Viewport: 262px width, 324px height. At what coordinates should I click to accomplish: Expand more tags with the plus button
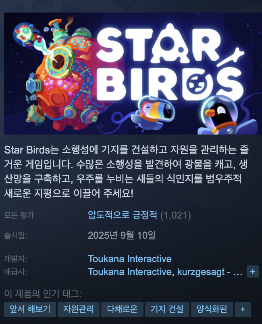click(243, 309)
